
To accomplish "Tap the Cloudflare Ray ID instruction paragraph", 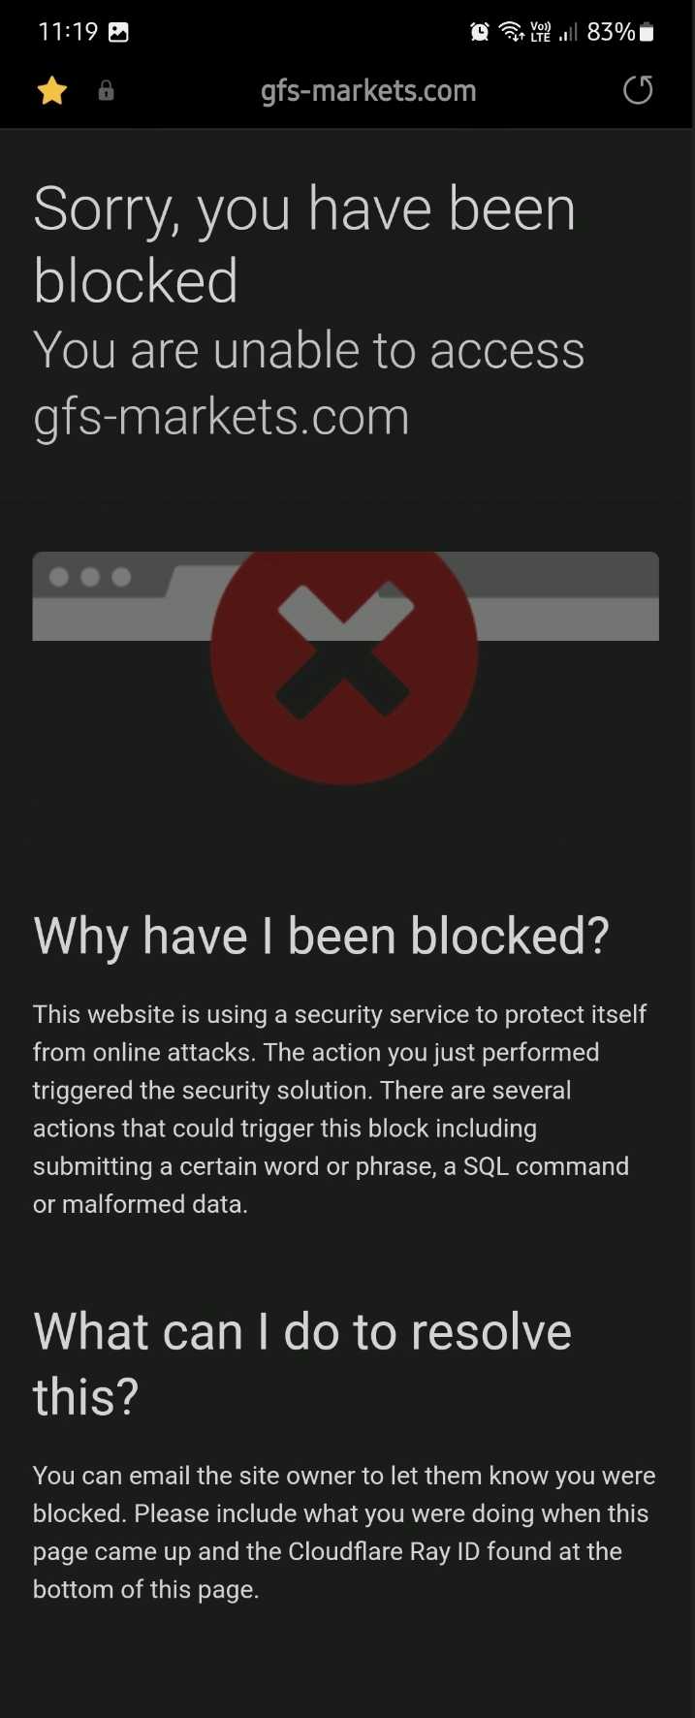I will tap(344, 1533).
